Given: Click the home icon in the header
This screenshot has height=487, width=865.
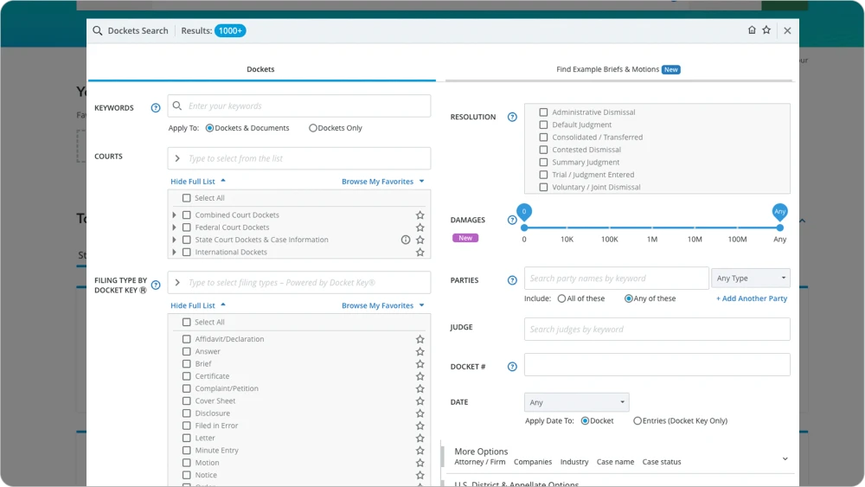Looking at the screenshot, I should 752,30.
